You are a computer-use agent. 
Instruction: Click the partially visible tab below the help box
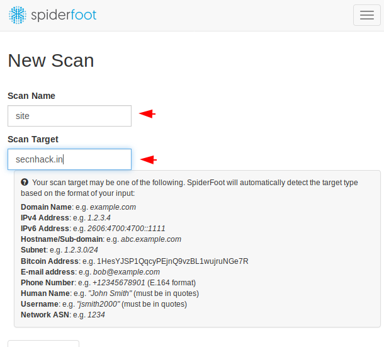[x=43, y=344]
